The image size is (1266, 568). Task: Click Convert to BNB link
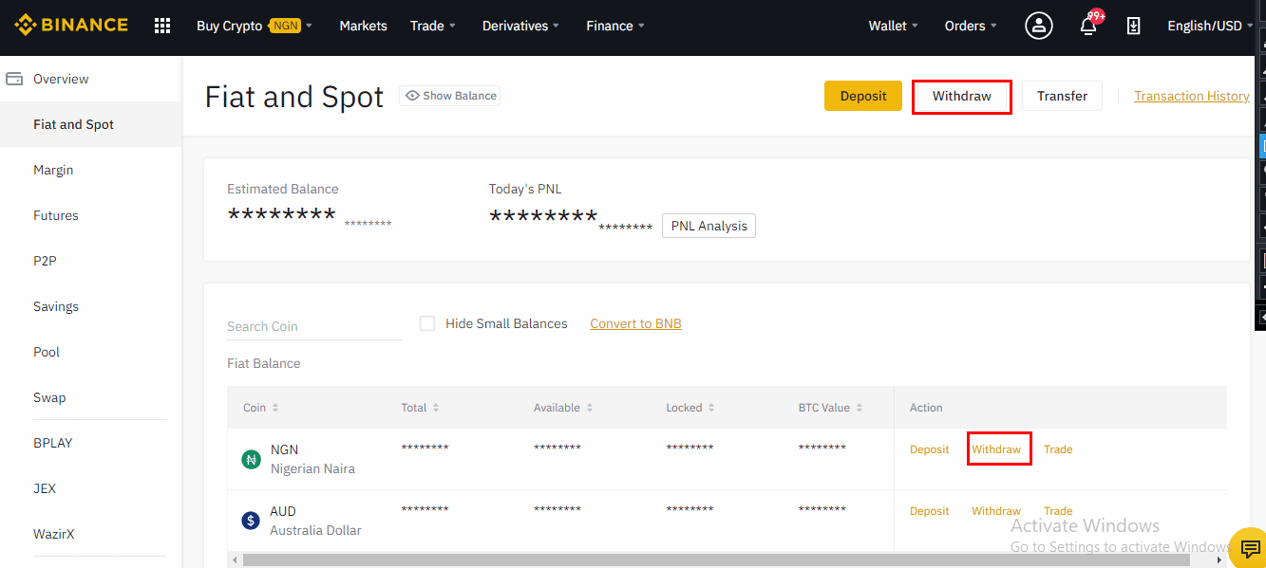(635, 323)
